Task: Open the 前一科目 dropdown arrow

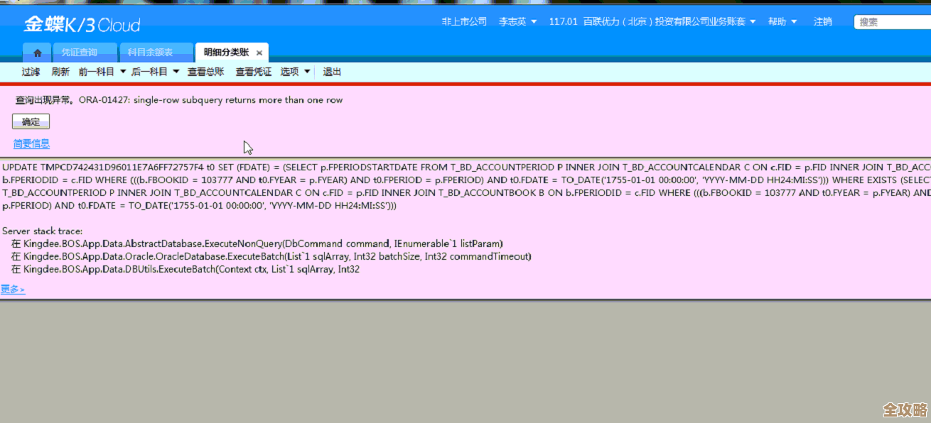Action: 123,71
